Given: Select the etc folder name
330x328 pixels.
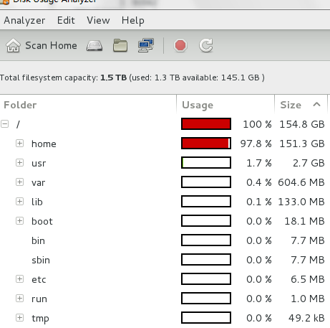Looking at the screenshot, I should tap(39, 279).
